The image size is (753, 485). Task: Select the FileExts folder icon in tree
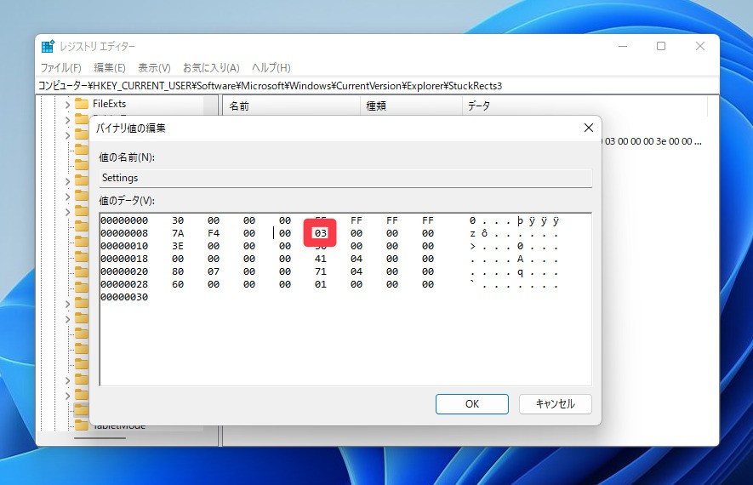coord(82,104)
